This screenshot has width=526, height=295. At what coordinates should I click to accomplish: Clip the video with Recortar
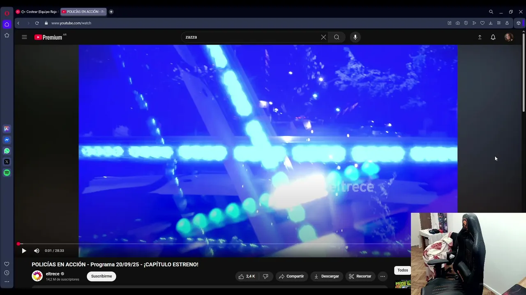[x=360, y=276]
